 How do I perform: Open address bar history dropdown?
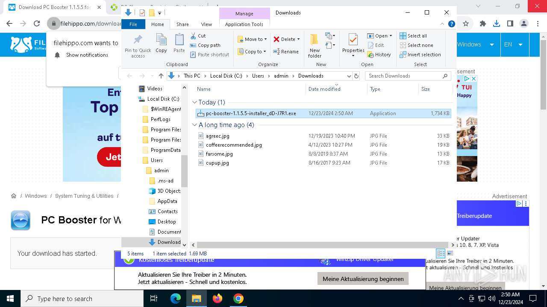click(349, 76)
